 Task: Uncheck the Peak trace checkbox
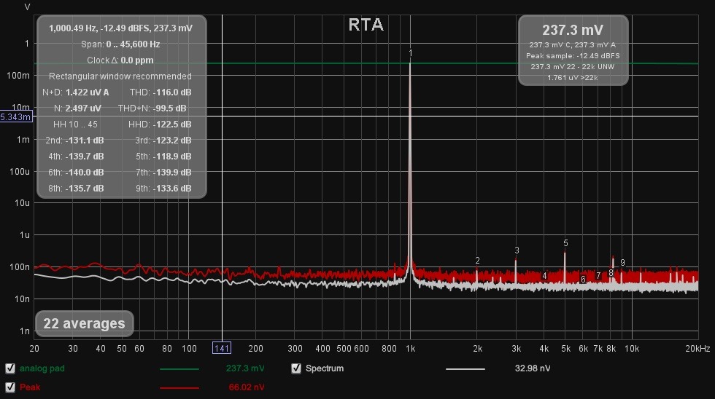(10, 387)
